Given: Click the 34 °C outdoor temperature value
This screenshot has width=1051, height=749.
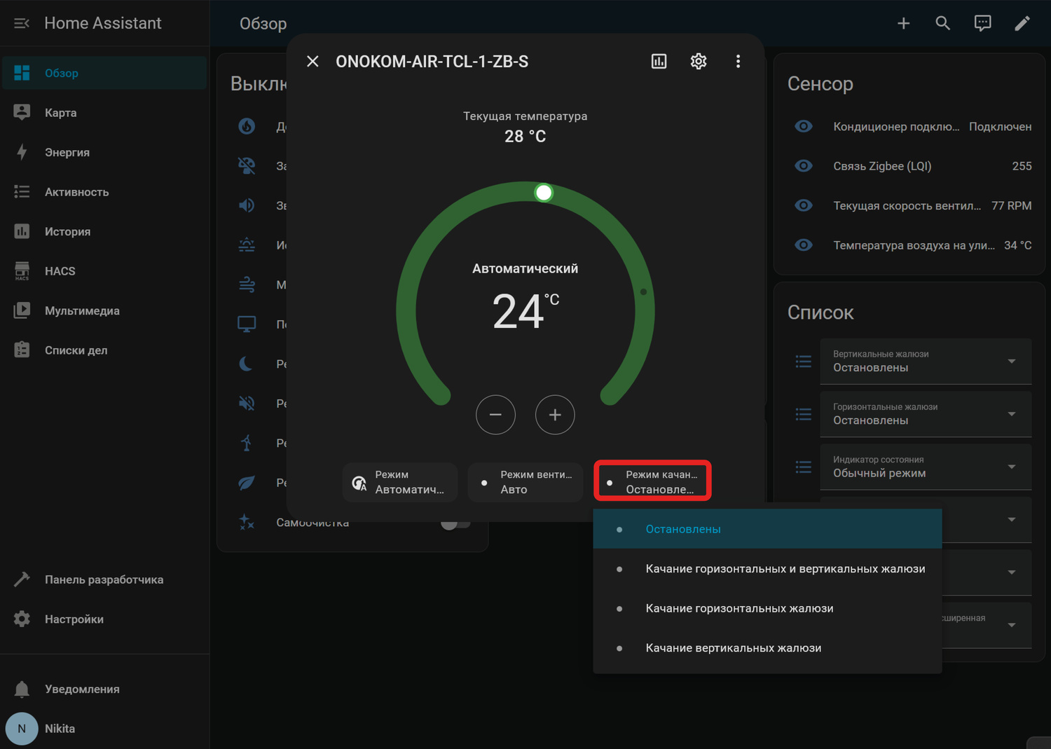Looking at the screenshot, I should [x=1017, y=245].
